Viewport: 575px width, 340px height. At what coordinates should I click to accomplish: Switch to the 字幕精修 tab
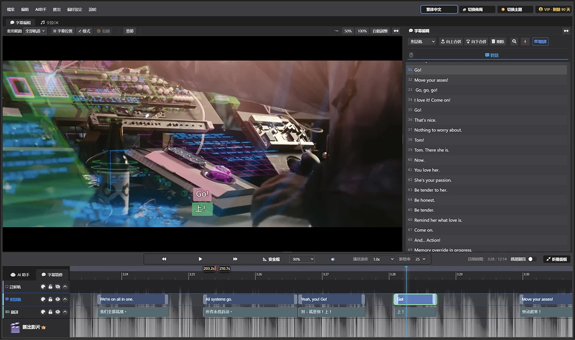click(53, 275)
